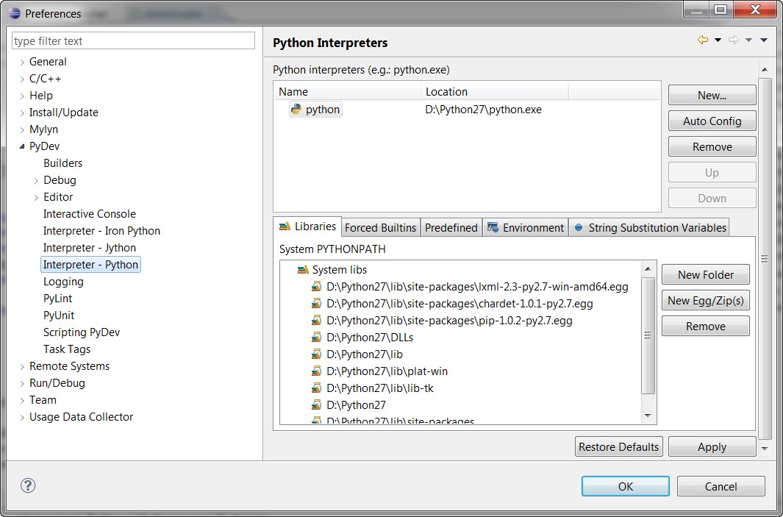783x517 pixels.
Task: Expand the Debug node under PyDev
Action: (x=37, y=180)
